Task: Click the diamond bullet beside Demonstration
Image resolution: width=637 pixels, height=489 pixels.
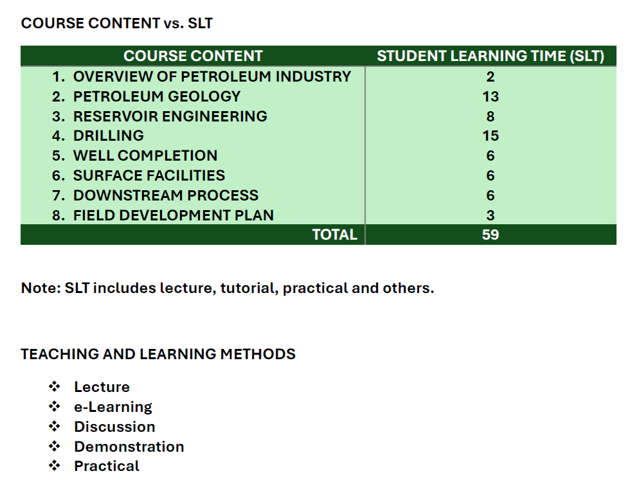Action: pos(55,447)
